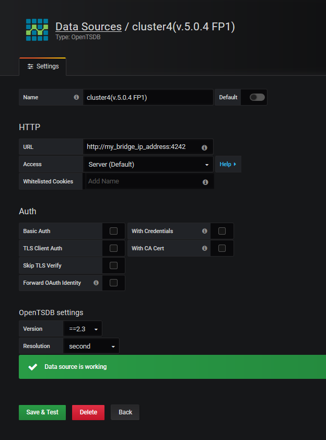
Task: Open the Data Sources breadcrumb link
Action: [x=89, y=27]
